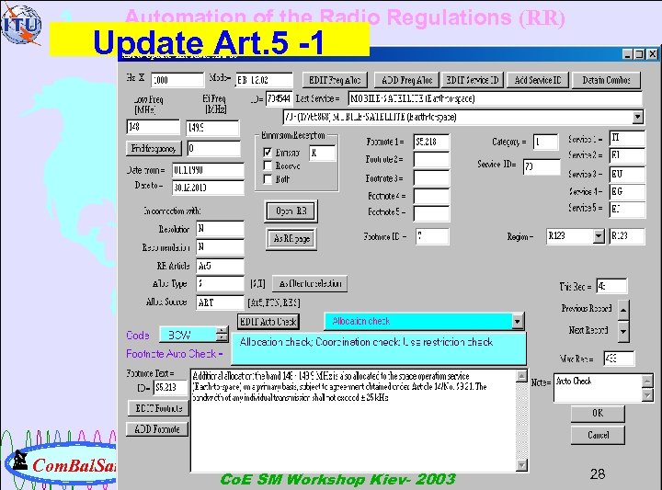Click the ADD Freq Alloc button

406,80
